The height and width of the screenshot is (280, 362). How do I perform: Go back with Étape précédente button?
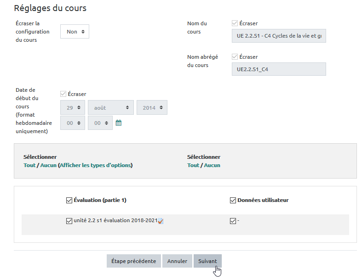[x=134, y=261]
